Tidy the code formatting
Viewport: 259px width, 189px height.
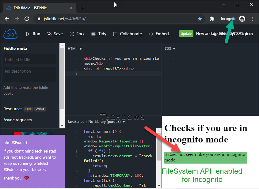tap(99, 34)
